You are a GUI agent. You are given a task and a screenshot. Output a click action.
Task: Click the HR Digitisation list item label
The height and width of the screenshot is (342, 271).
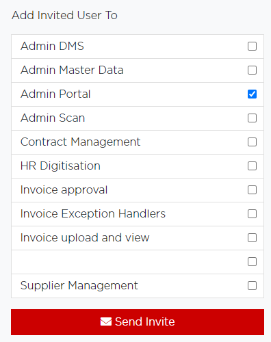pyautogui.click(x=60, y=166)
